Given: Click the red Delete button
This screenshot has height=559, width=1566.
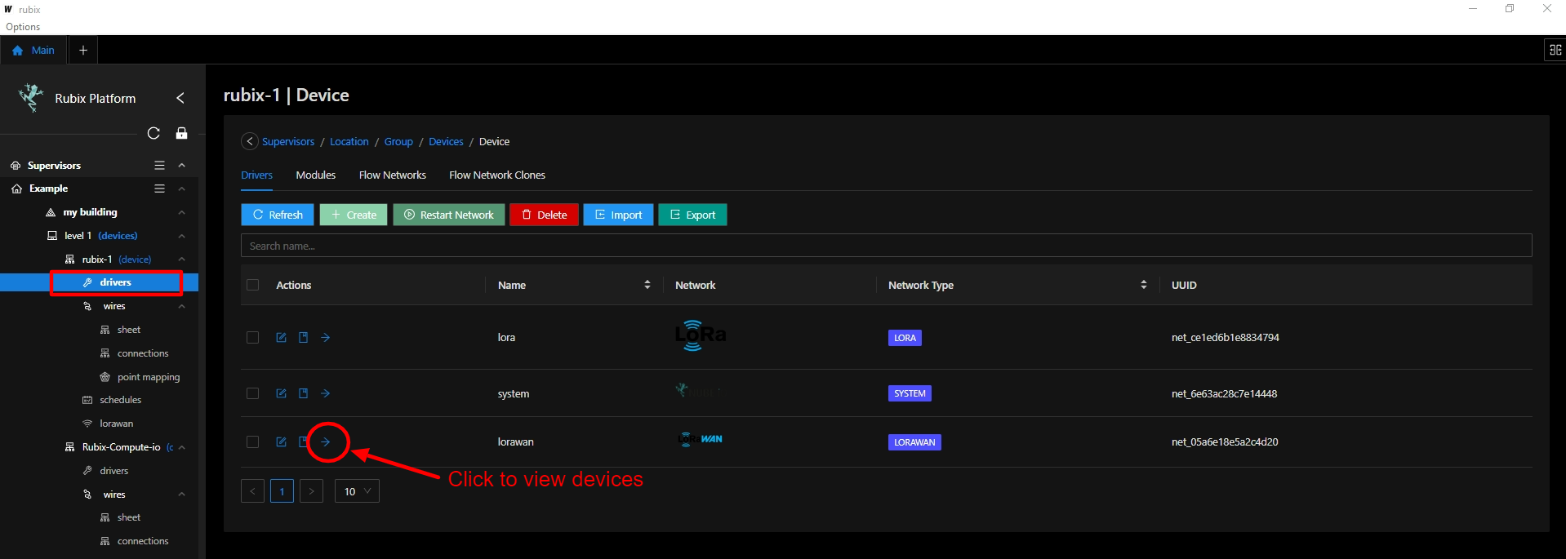Looking at the screenshot, I should click(545, 215).
